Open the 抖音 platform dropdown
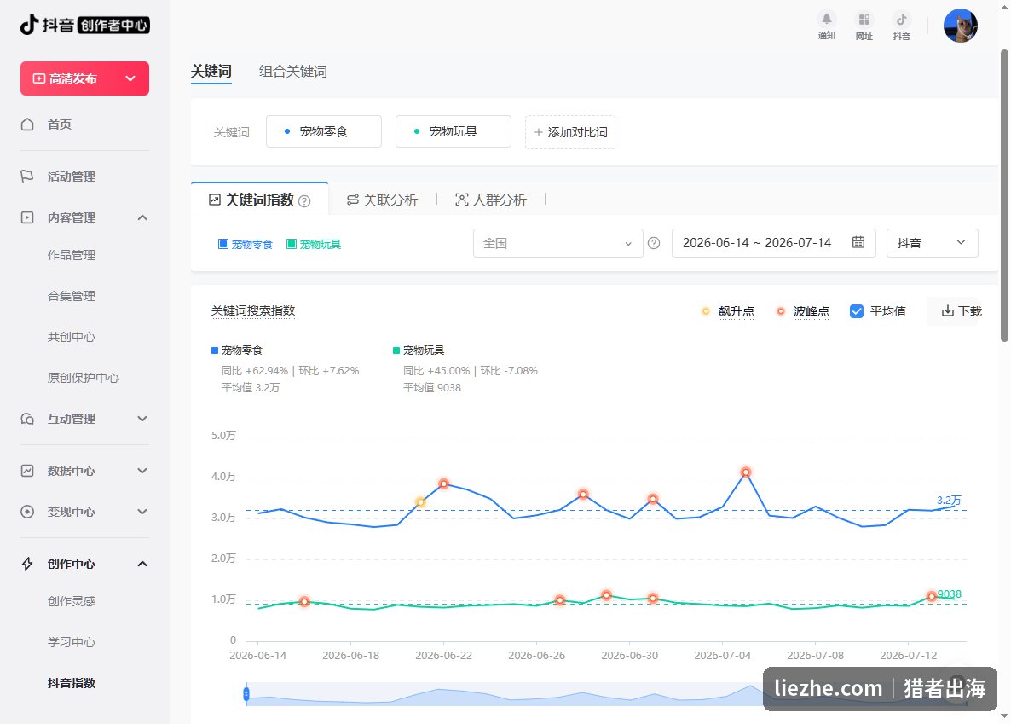The image size is (1011, 724). click(933, 243)
